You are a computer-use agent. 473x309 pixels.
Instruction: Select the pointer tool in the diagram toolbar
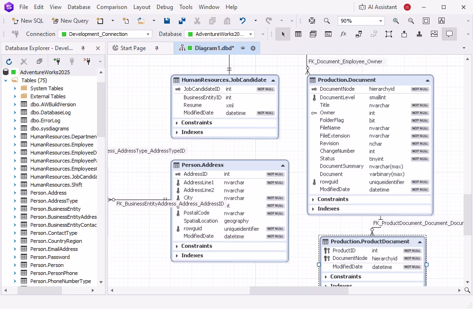tap(283, 34)
